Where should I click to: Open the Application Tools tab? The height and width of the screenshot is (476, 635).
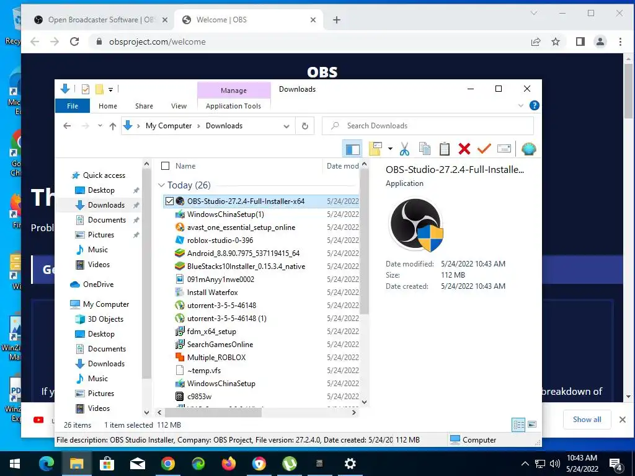(233, 106)
